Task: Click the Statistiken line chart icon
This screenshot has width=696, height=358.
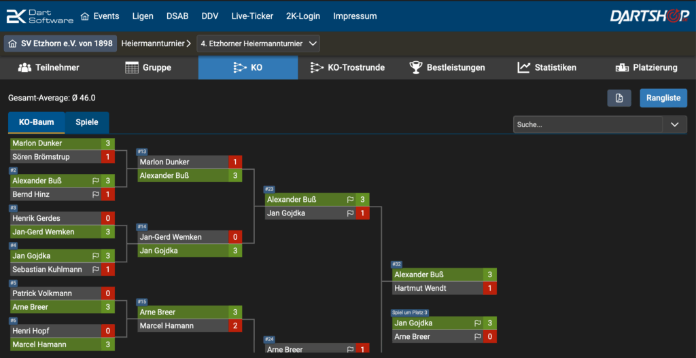Action: 523,67
